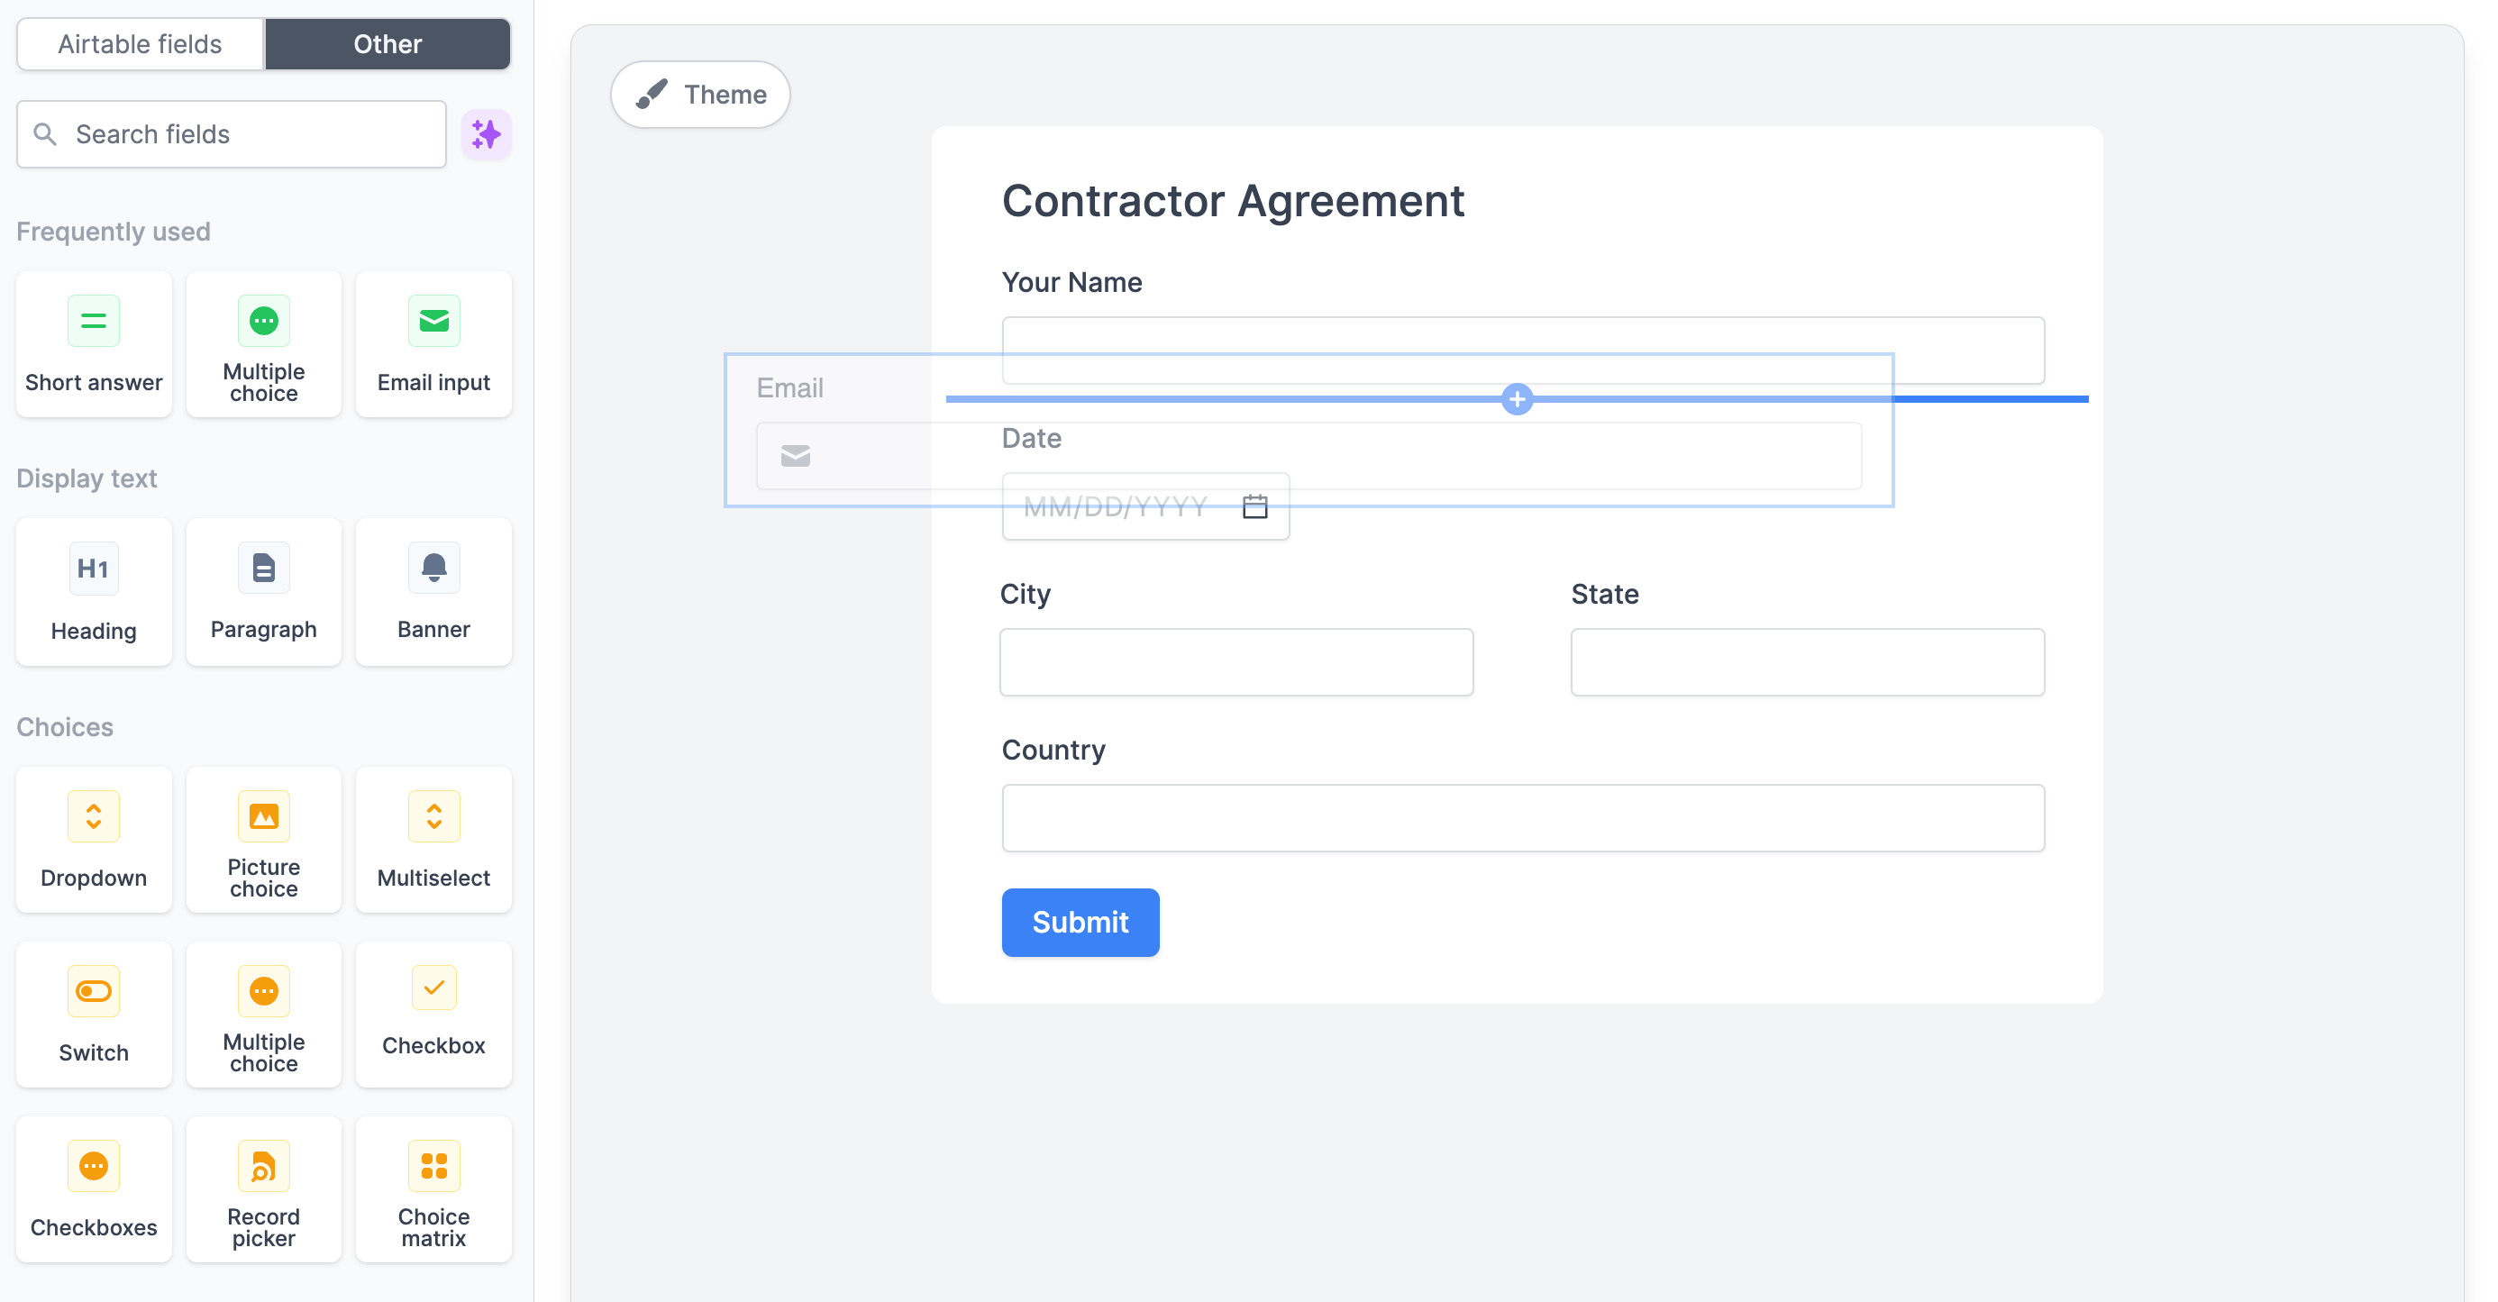Switch to the Airtable fields tab
Screen dimensions: 2498x1302
139,43
